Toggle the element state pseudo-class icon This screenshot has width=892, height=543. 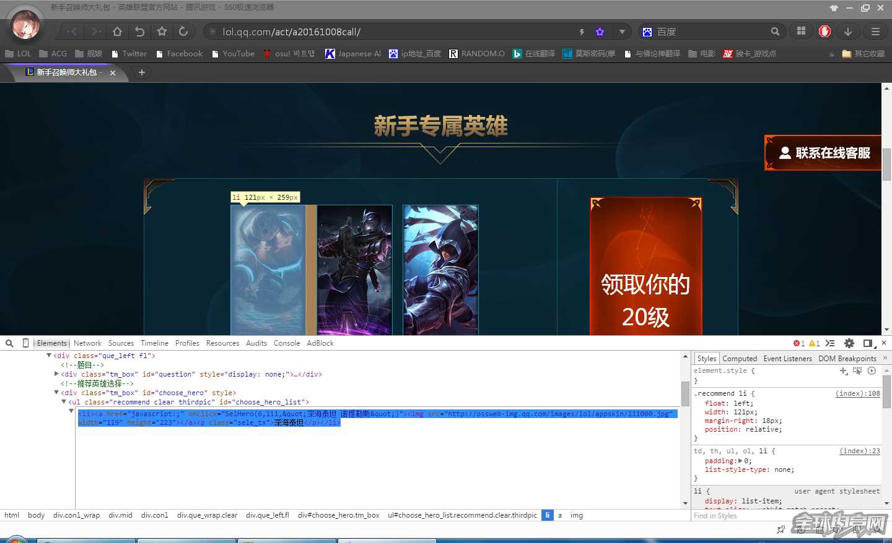pos(859,371)
